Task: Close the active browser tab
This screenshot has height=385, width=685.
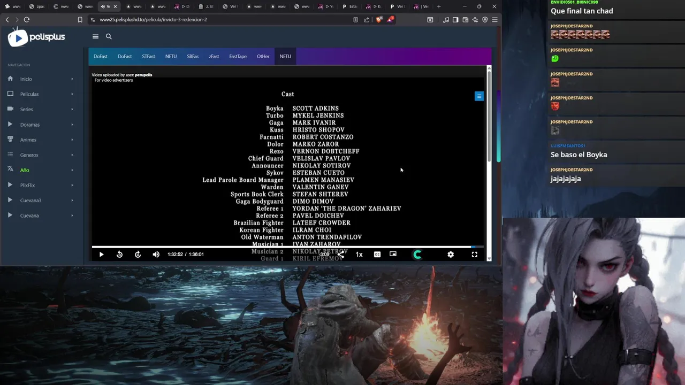Action: (x=115, y=6)
